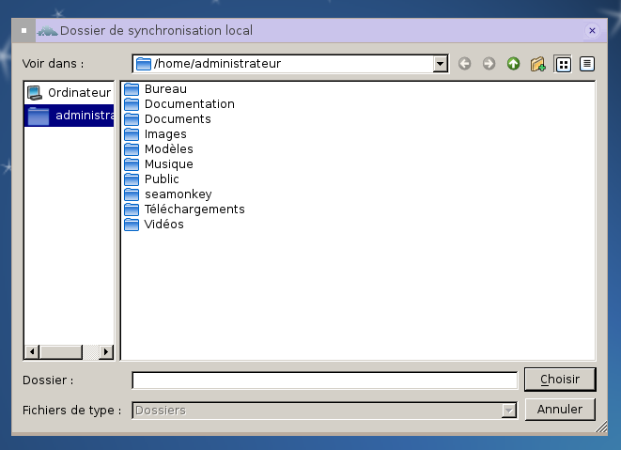Click the sidebar scrollbar left arrow

(32, 351)
